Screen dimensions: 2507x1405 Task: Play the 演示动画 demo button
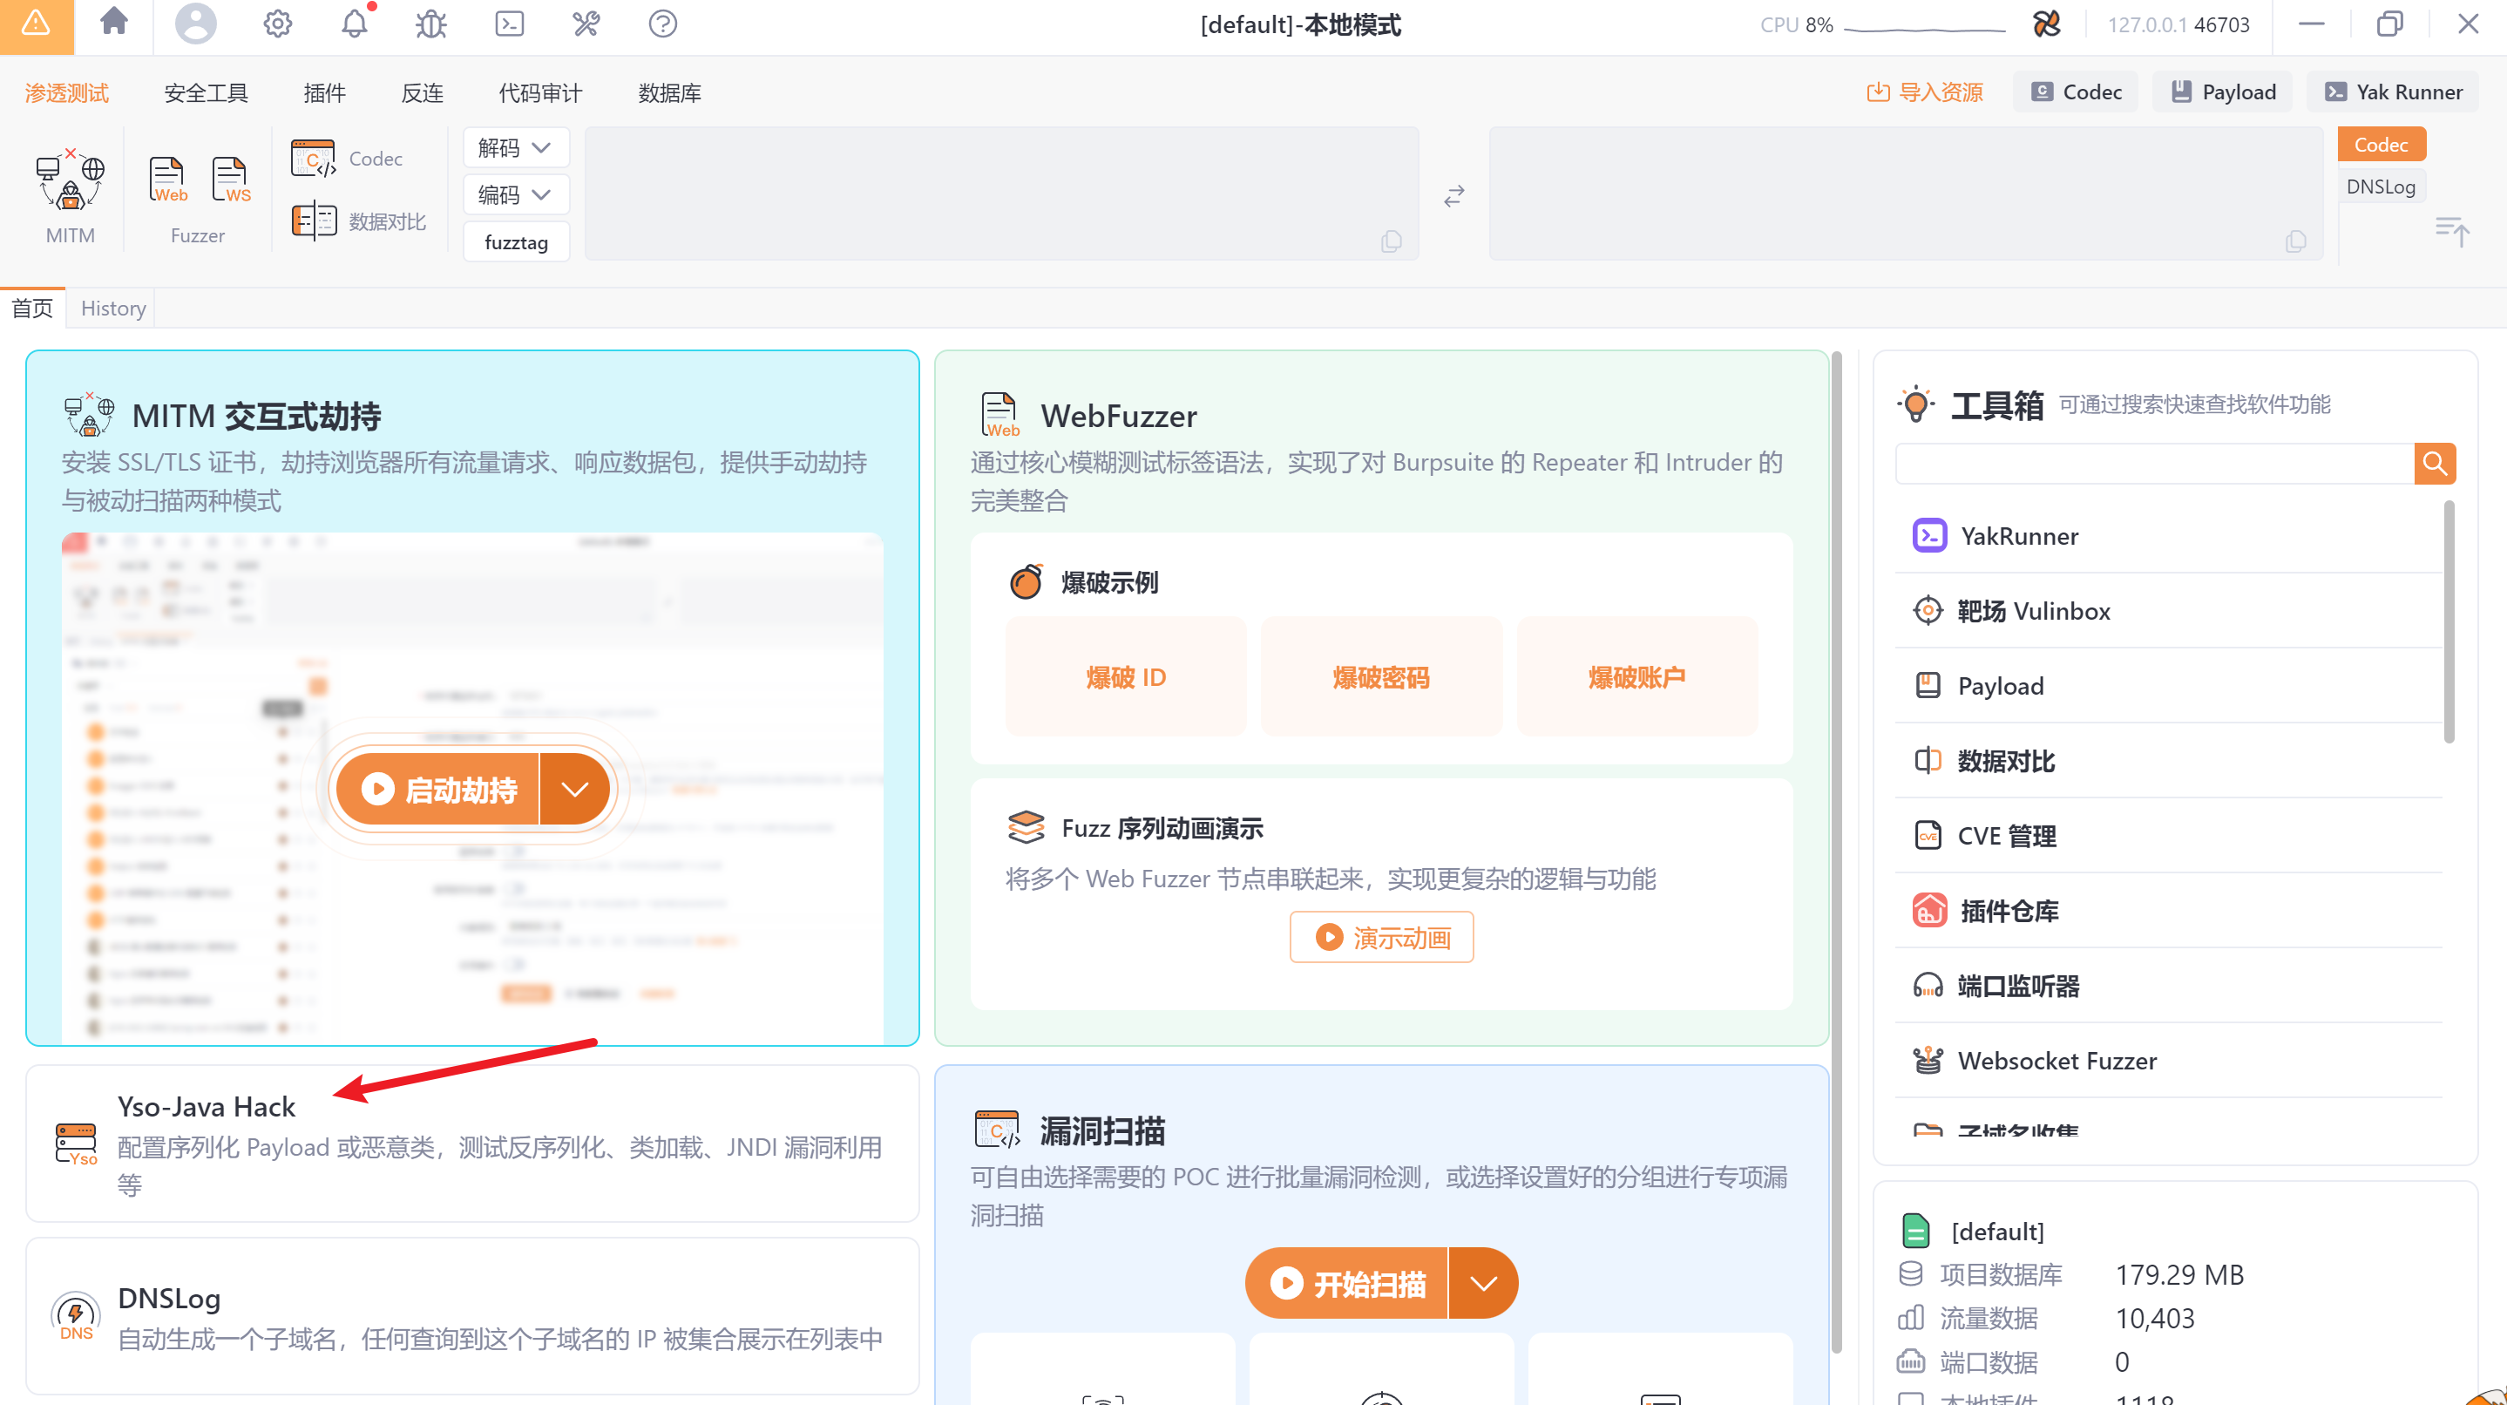pyautogui.click(x=1380, y=937)
